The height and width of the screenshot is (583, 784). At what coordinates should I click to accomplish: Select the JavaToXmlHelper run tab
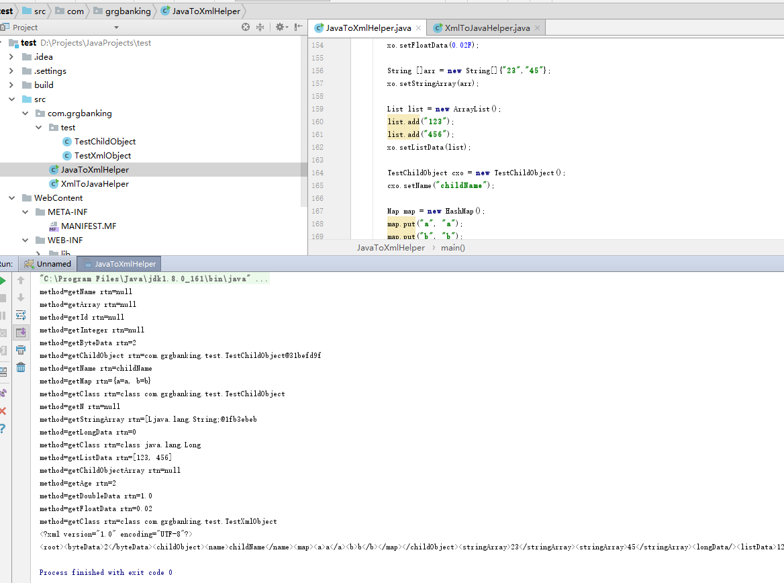pos(120,264)
